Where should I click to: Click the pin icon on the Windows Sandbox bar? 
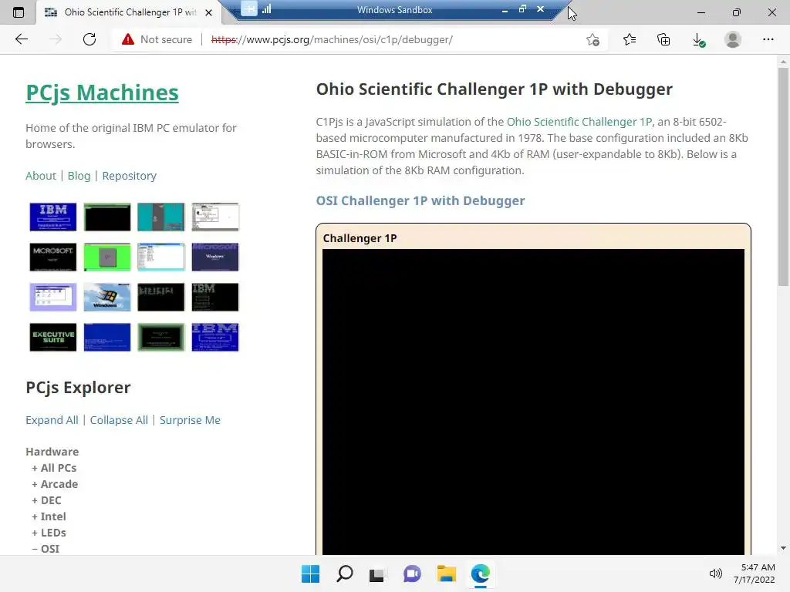(249, 9)
